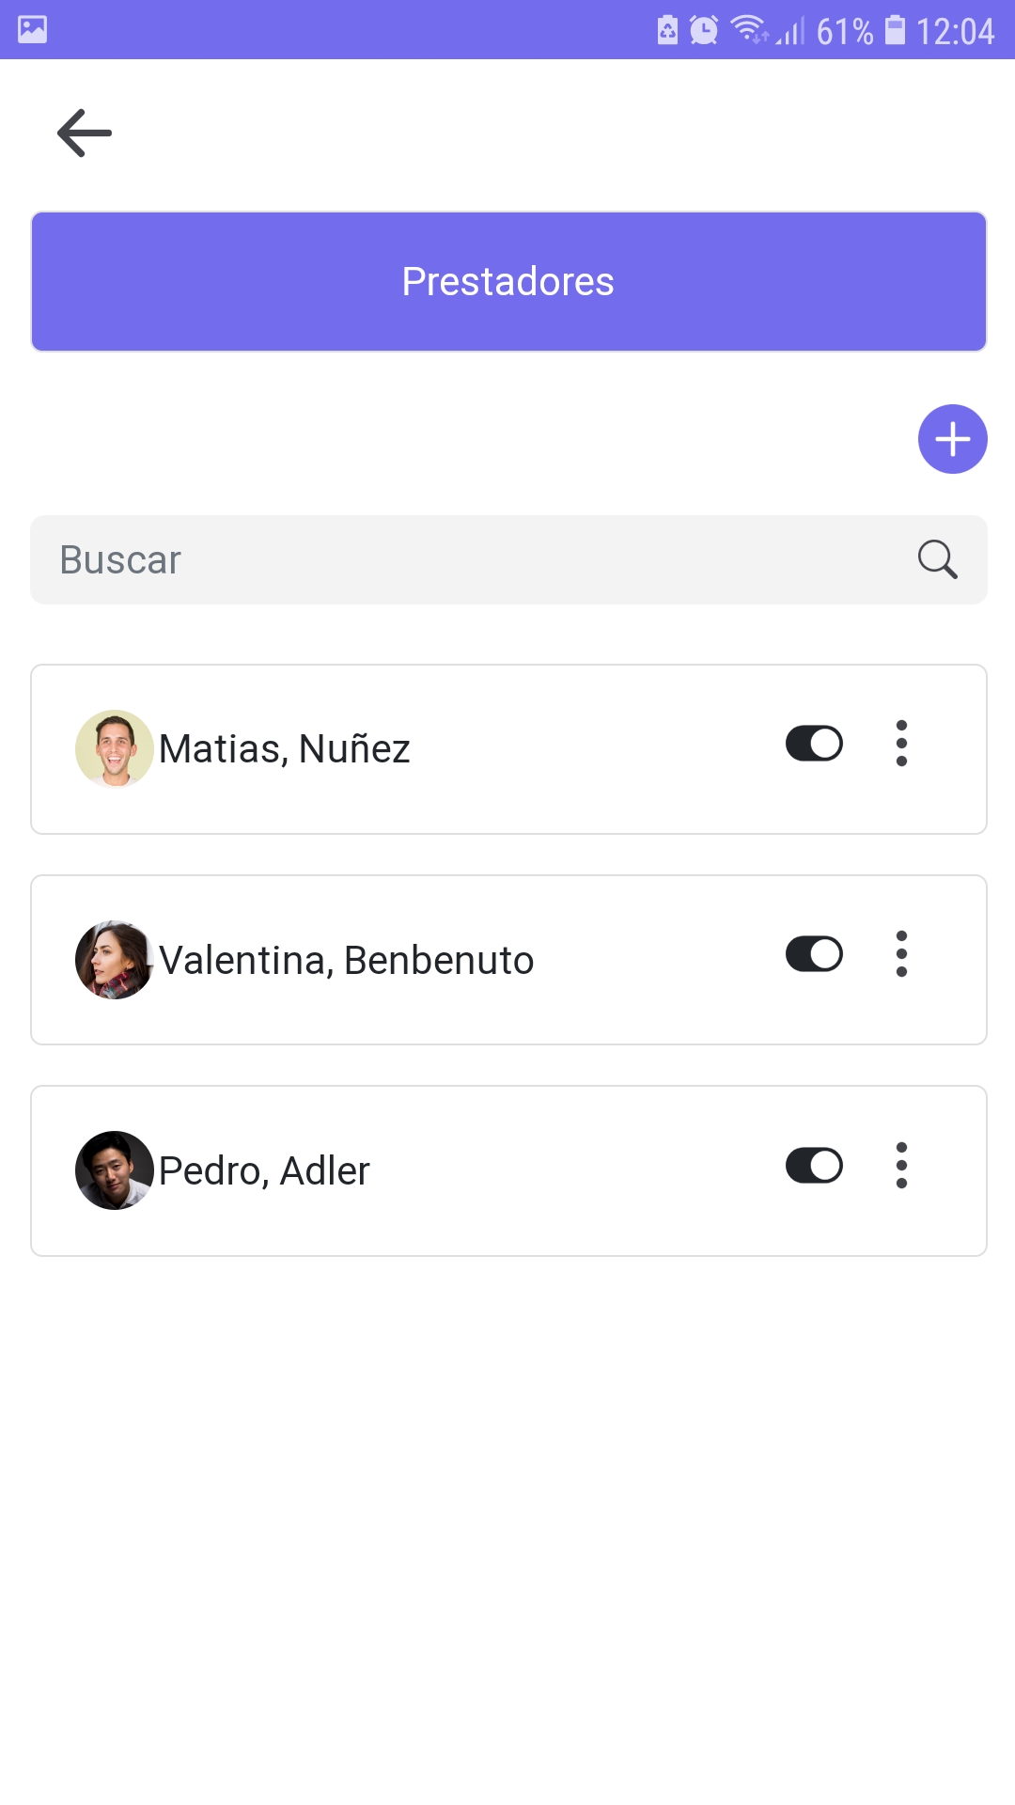Open Pedro Adler's profile photo
Screen dimensions: 1015x1805
(115, 1170)
